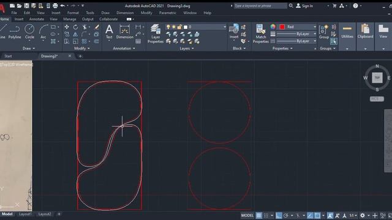Expand the Block panel flyout
392x220 pixels.
239,48
